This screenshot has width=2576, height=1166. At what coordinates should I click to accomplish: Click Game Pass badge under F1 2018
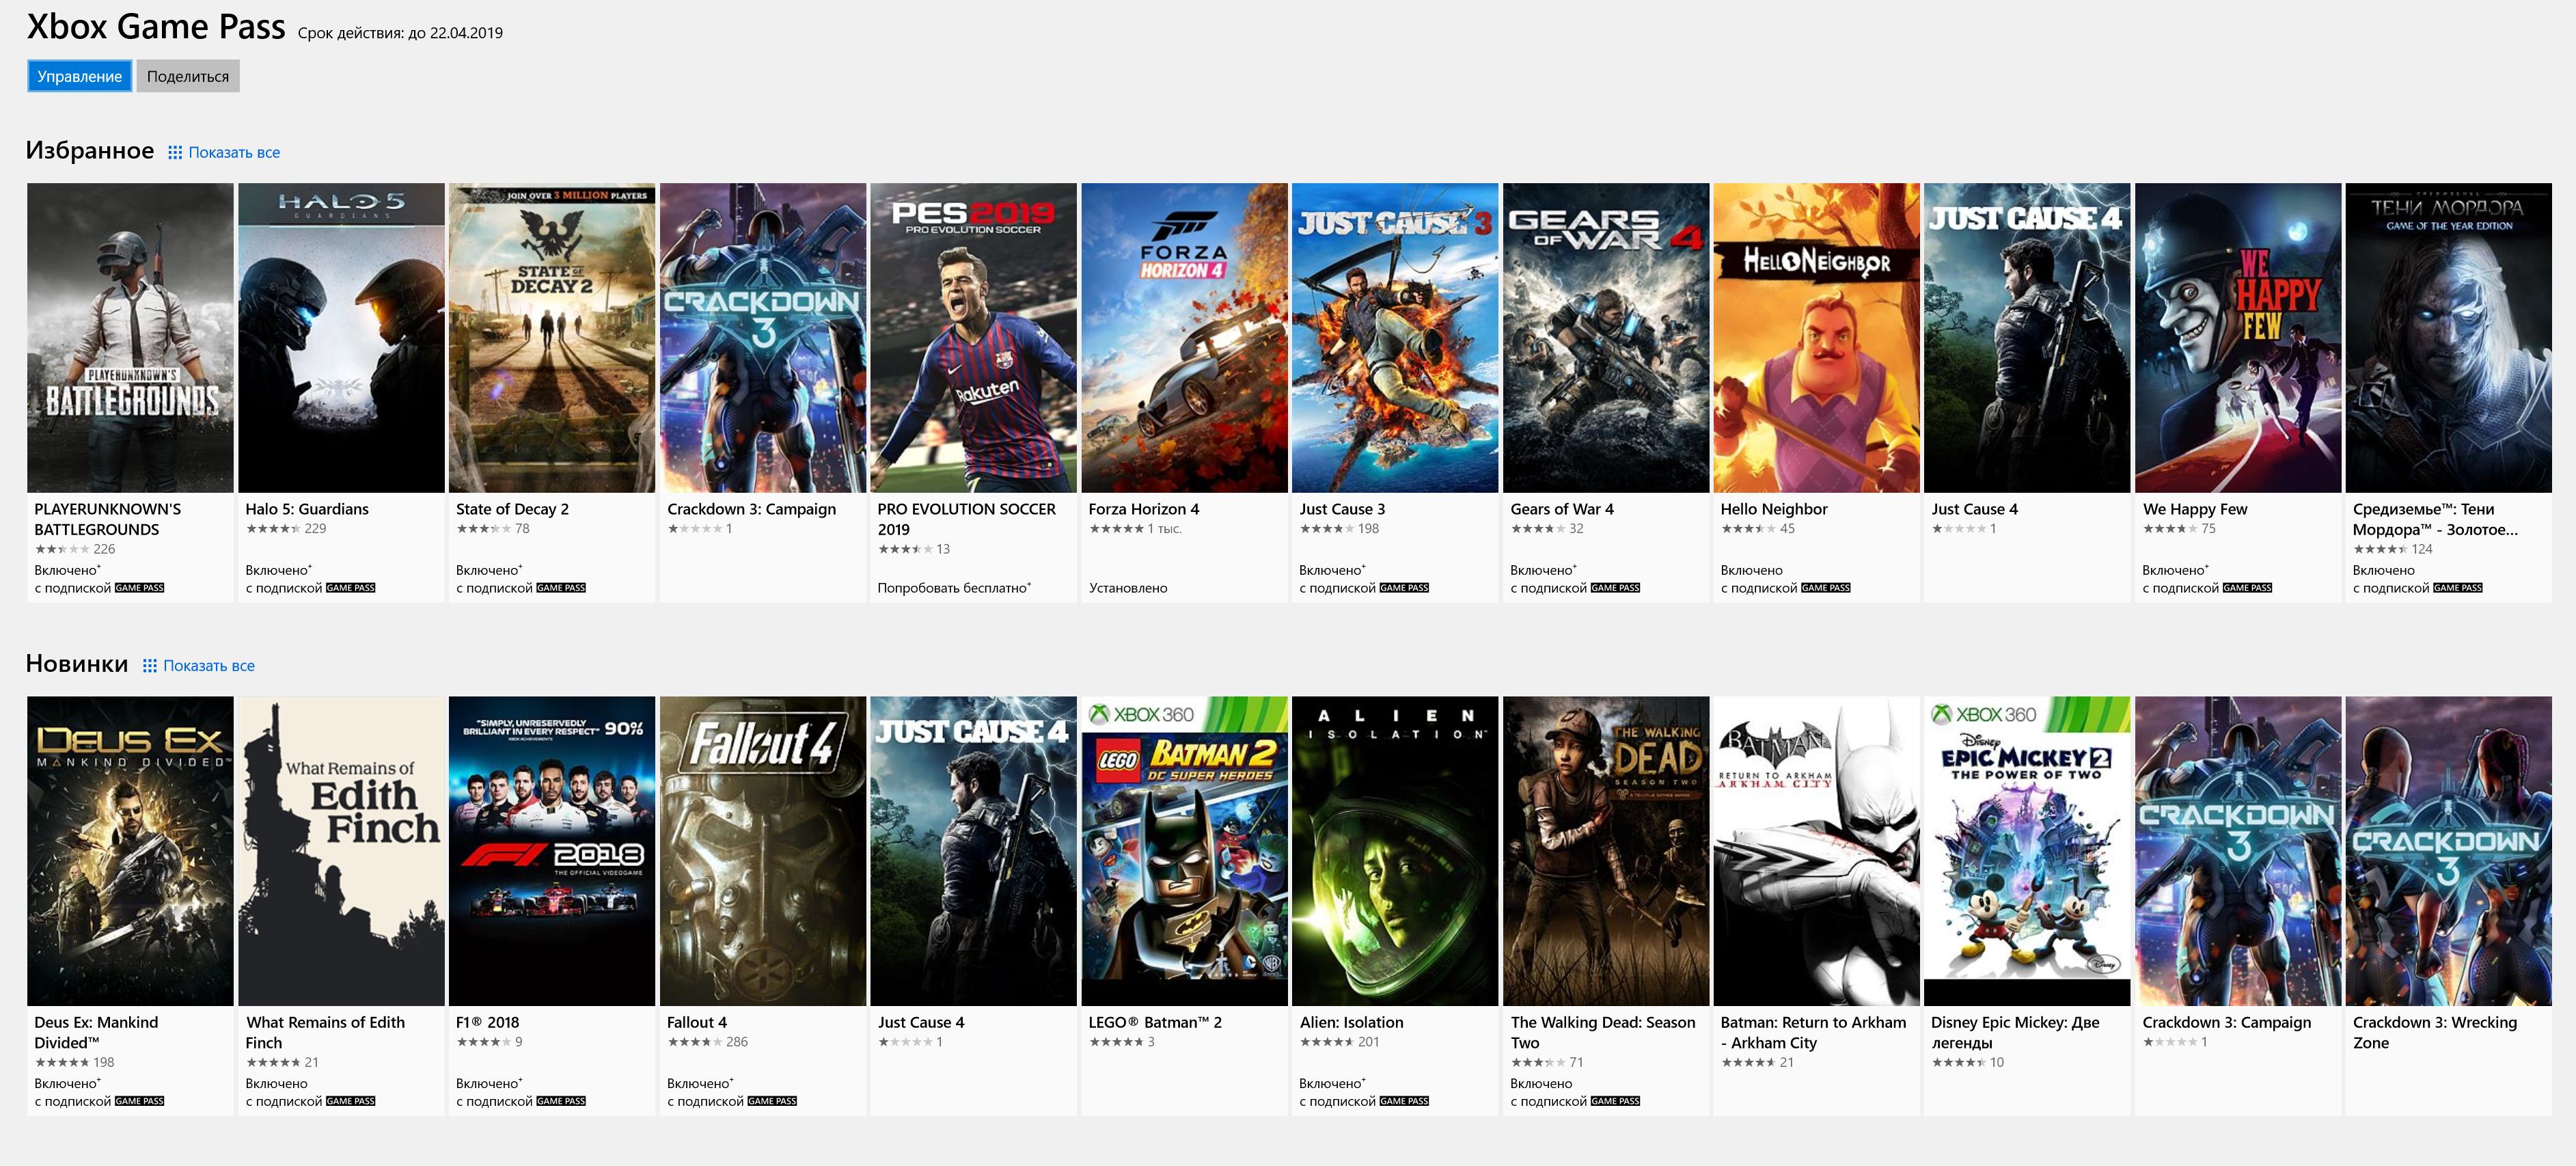click(561, 1101)
